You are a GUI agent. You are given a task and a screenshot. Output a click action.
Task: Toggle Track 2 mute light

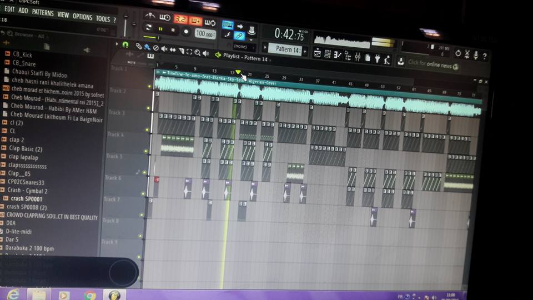point(148,108)
